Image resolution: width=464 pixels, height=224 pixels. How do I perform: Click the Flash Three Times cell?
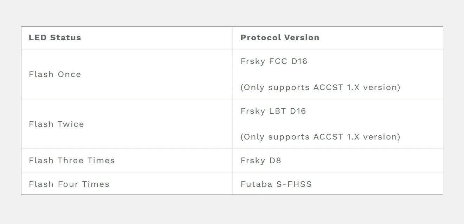[72, 161]
